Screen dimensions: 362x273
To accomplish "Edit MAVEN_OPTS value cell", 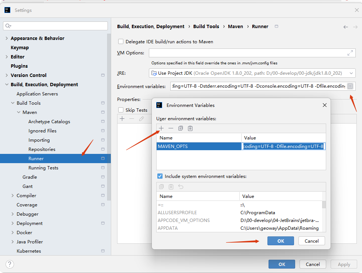I will pos(284,146).
